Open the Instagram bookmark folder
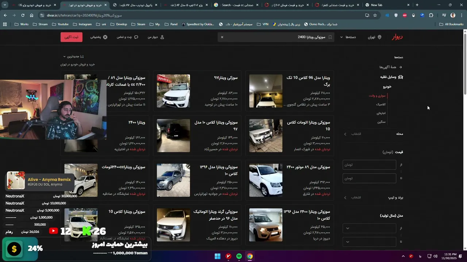Viewport: 467px width, 262px height. tap(82, 24)
